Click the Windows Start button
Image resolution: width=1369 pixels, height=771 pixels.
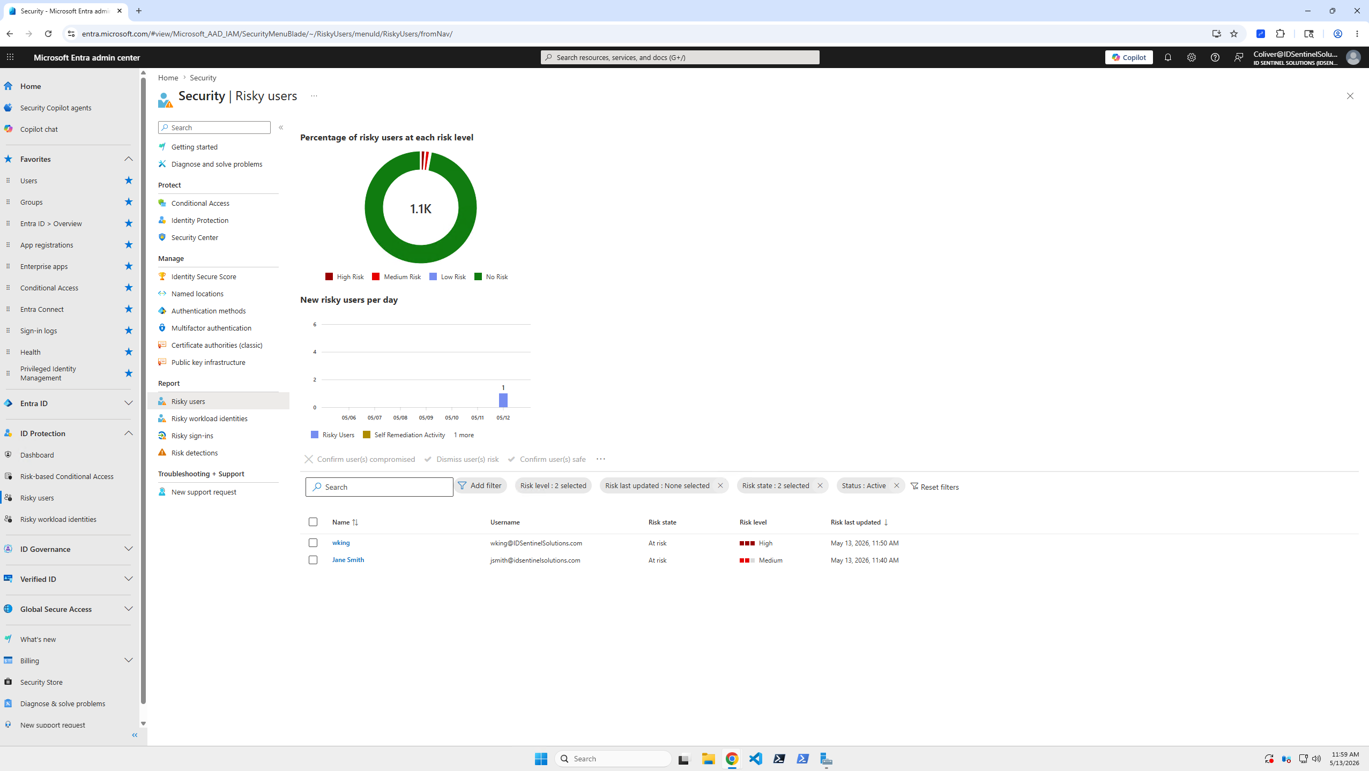click(541, 759)
